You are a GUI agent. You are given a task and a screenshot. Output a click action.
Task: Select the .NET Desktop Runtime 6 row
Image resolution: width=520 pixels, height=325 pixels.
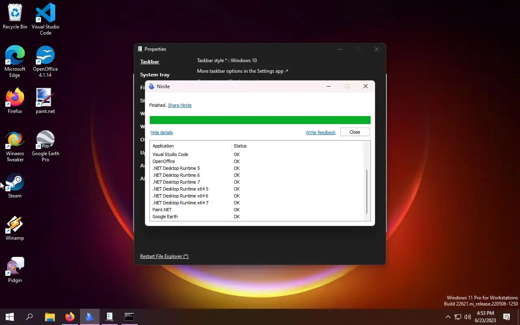[256, 175]
